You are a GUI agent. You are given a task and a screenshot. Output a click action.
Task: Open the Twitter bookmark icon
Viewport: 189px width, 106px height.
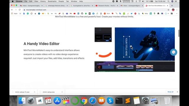click(x=131, y=14)
